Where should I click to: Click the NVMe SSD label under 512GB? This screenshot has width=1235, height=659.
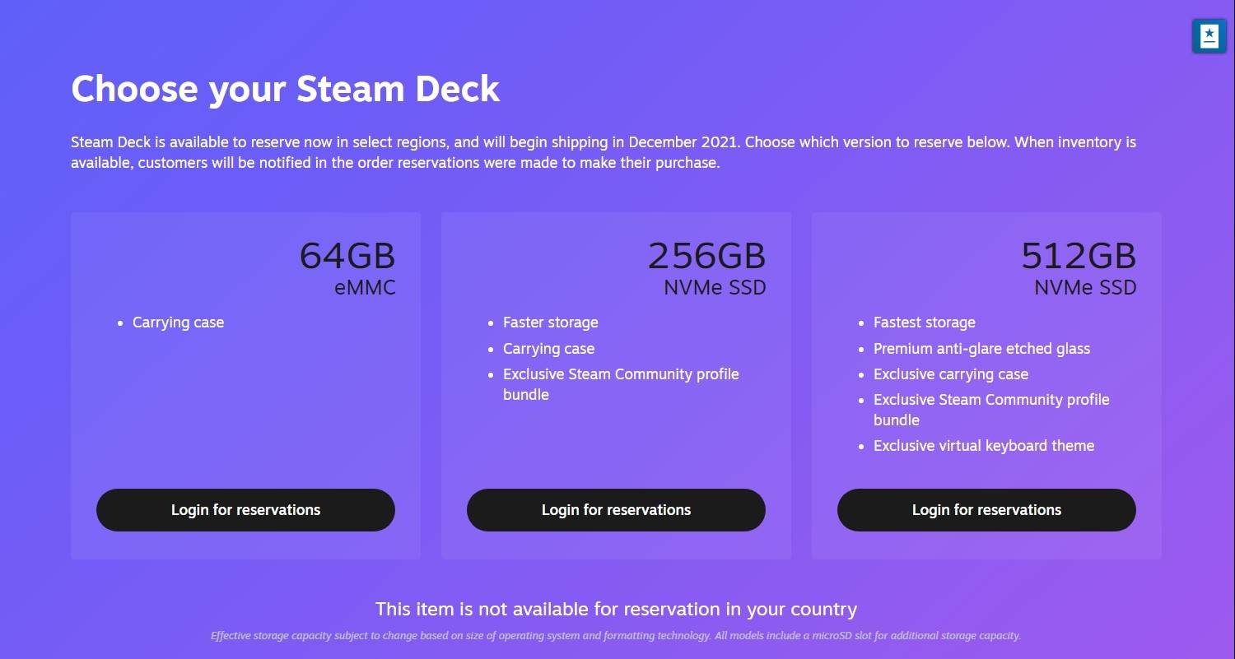[1085, 288]
